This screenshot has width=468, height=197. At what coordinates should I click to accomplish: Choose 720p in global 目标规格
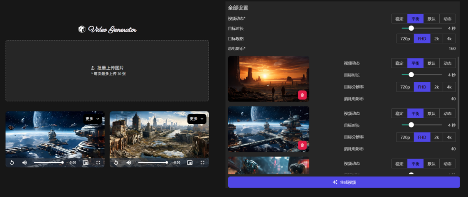405,39
